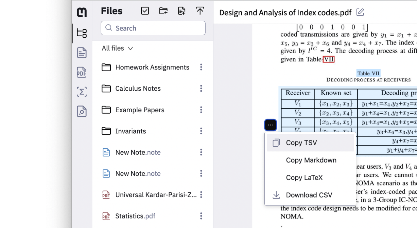
Task: Enable multi-select mode in Files
Action: click(145, 11)
